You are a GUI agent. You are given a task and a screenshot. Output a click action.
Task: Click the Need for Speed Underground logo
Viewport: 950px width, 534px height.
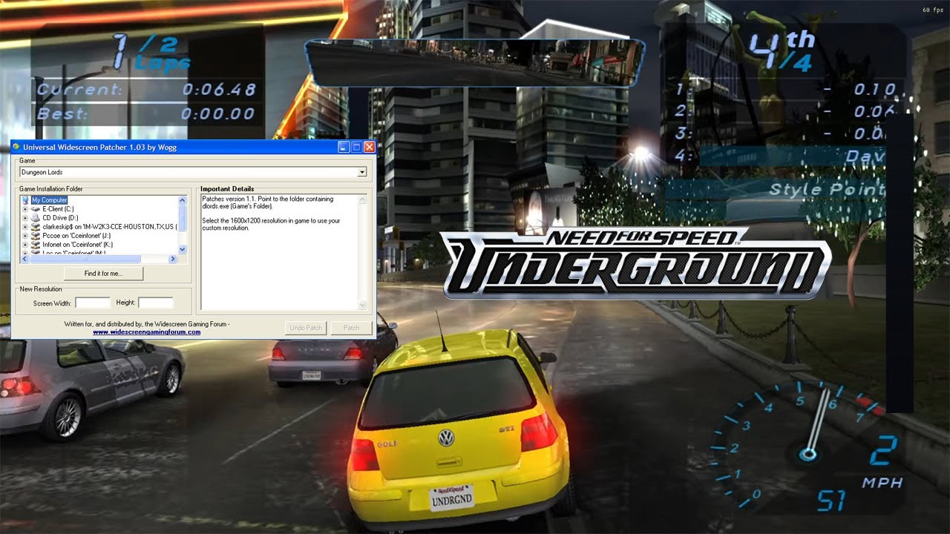tap(638, 263)
